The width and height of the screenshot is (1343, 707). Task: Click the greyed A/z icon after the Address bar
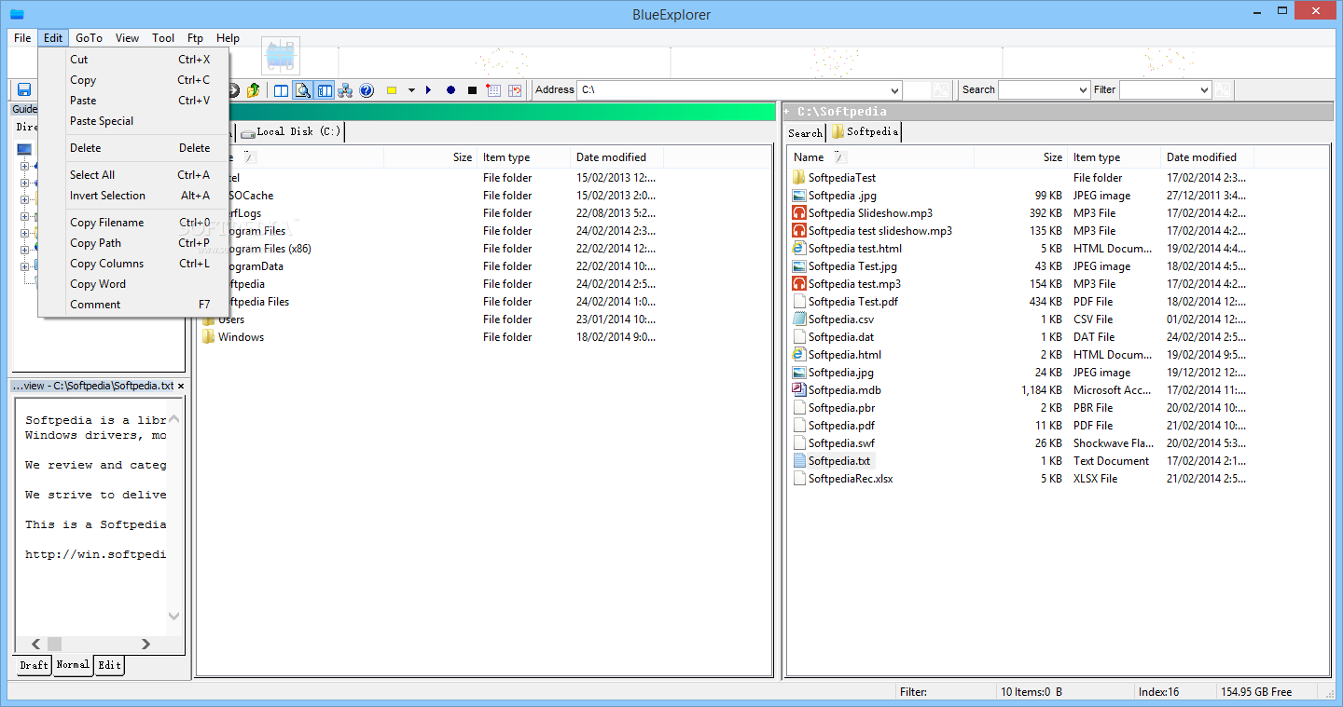tap(941, 90)
